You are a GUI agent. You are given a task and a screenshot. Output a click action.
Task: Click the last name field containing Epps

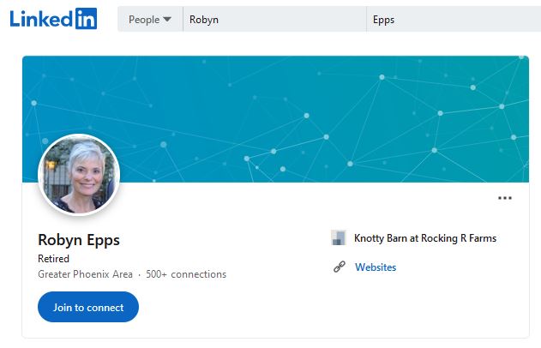coord(454,20)
